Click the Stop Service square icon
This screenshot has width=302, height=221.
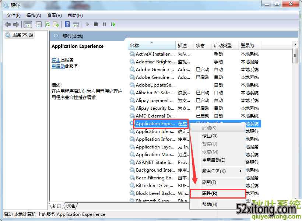(96, 24)
